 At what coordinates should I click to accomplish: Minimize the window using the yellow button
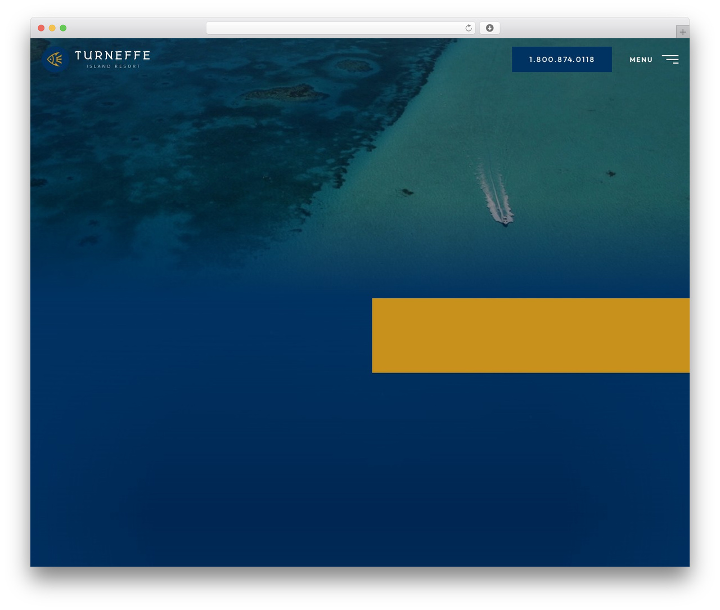click(52, 28)
